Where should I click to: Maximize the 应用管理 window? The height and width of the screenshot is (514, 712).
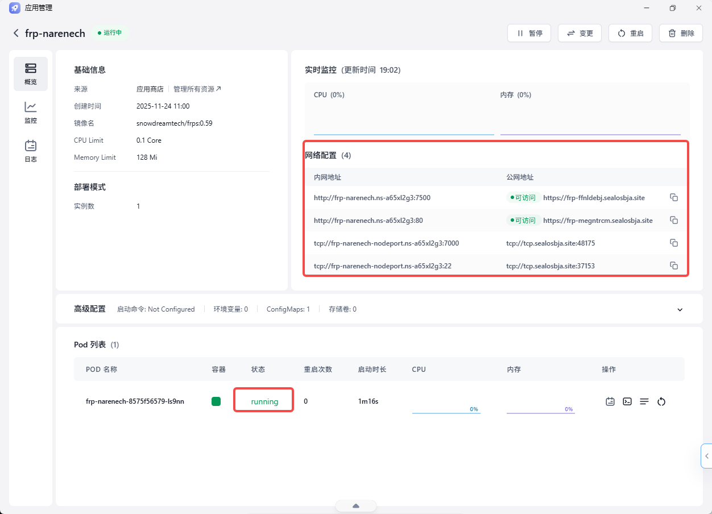672,8
